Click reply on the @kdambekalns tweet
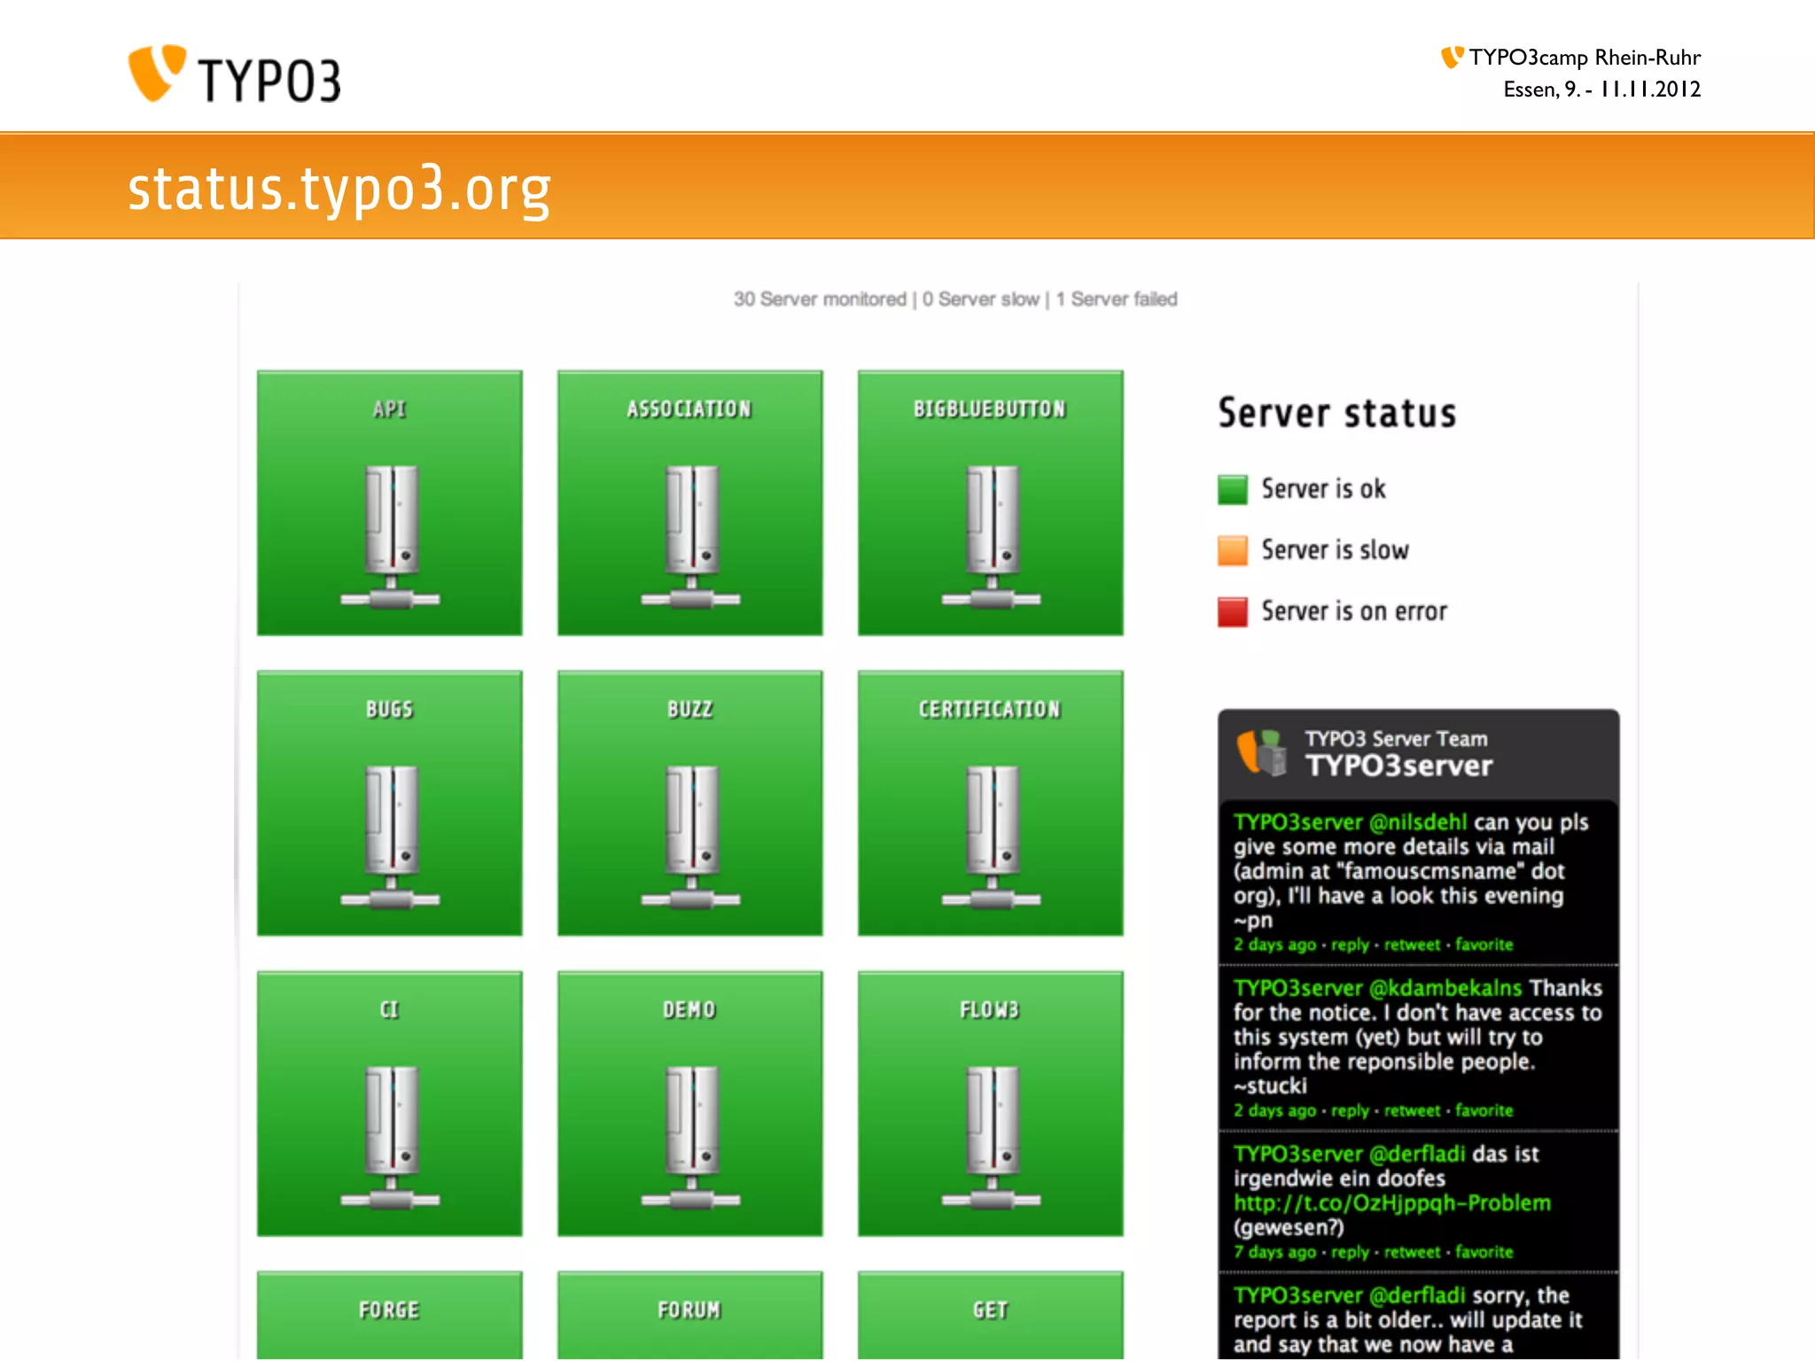This screenshot has width=1815, height=1361. 1351,1110
